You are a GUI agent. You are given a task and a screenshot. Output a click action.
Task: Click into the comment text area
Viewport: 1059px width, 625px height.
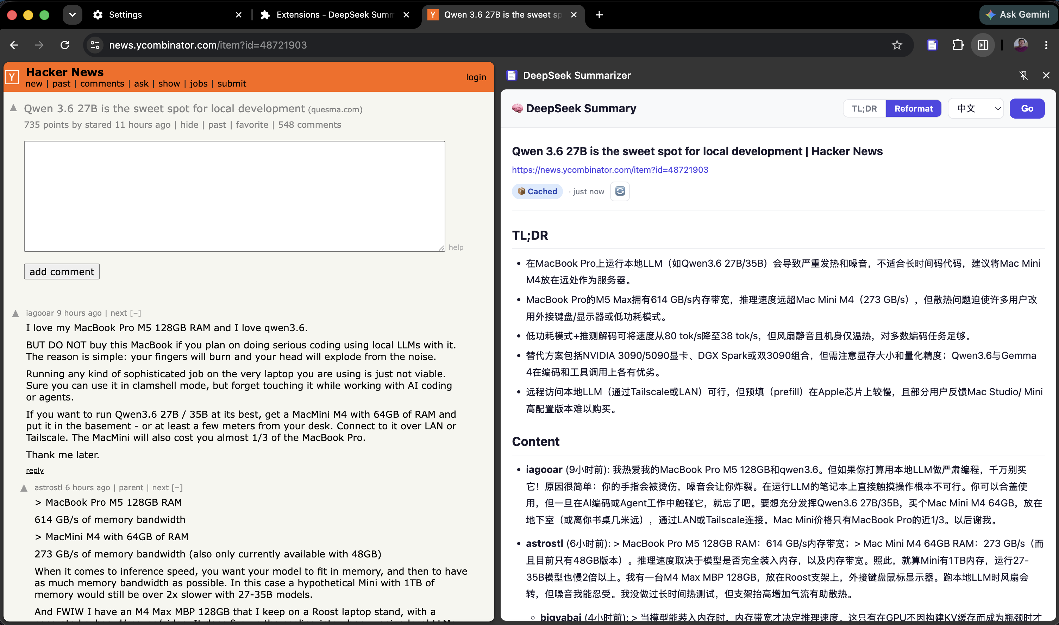[x=234, y=196]
